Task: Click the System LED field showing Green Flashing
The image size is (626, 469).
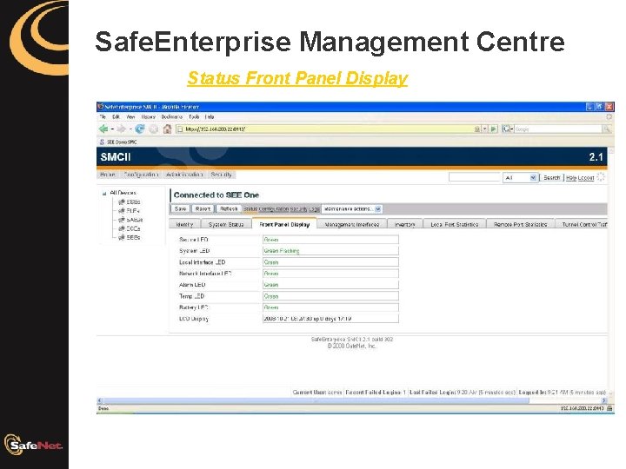Action: [x=330, y=250]
